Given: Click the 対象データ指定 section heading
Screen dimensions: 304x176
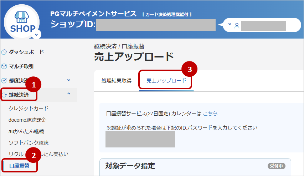Looking at the screenshot, I should click(x=130, y=166).
